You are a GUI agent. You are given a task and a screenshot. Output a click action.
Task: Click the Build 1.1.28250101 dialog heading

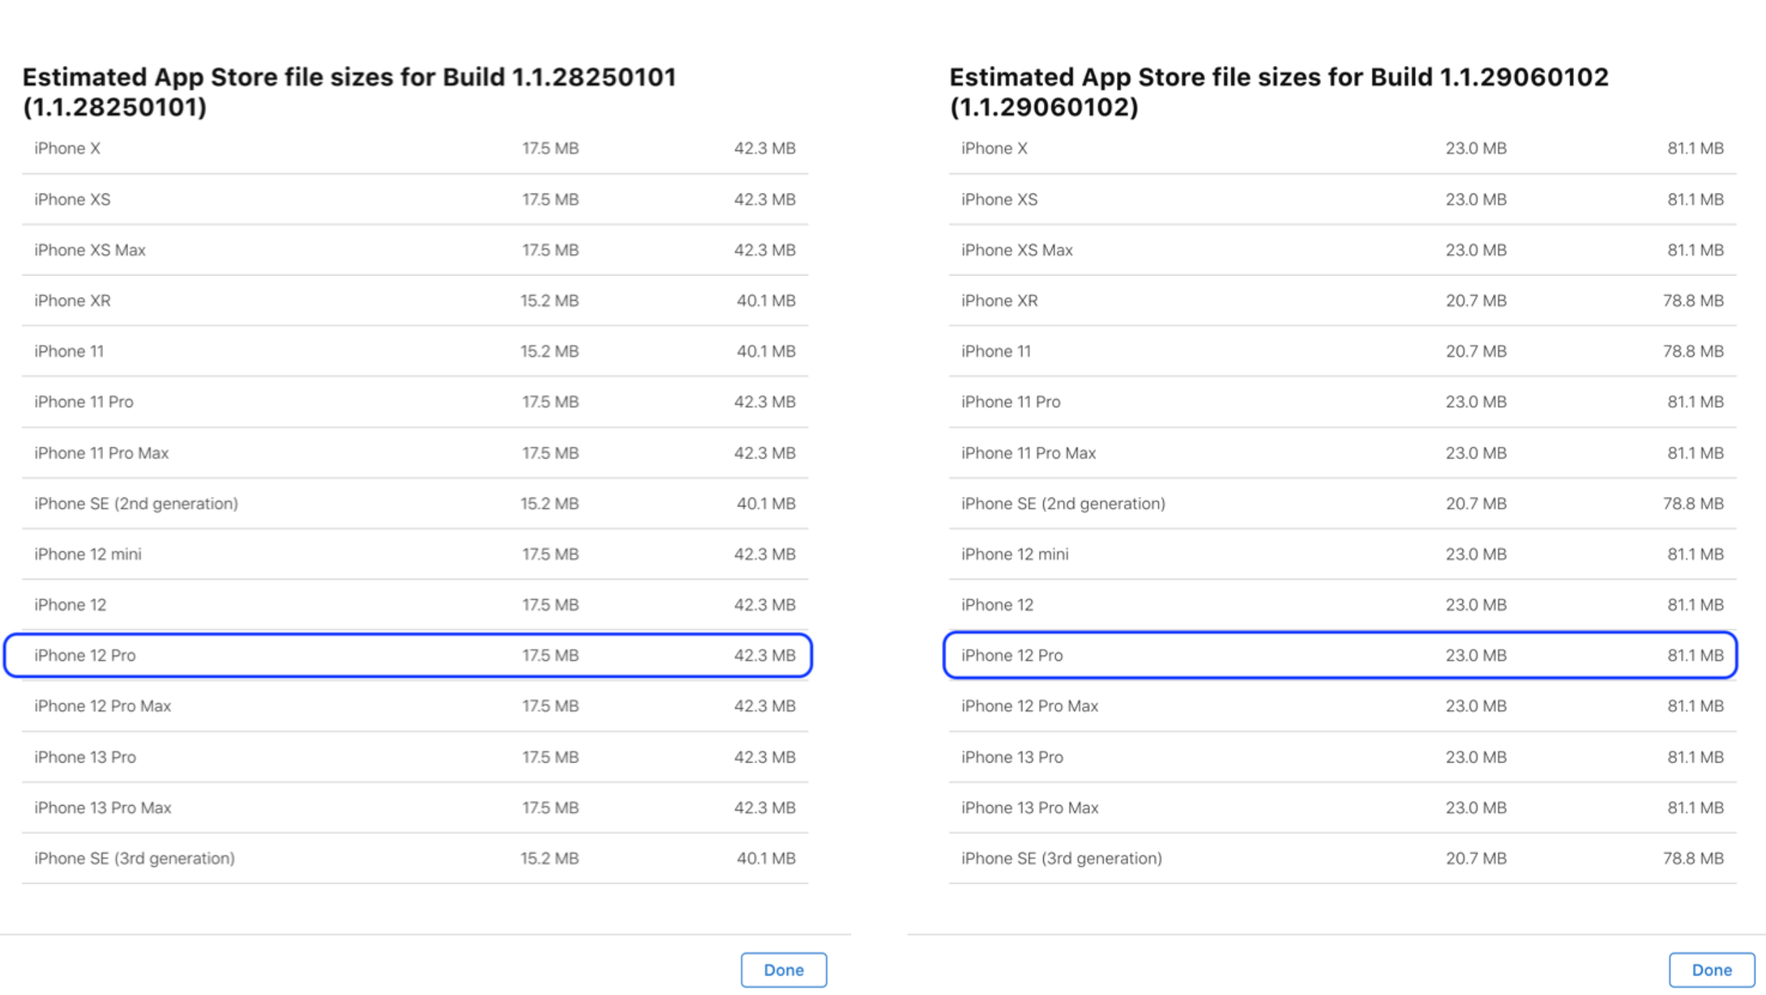(x=350, y=91)
